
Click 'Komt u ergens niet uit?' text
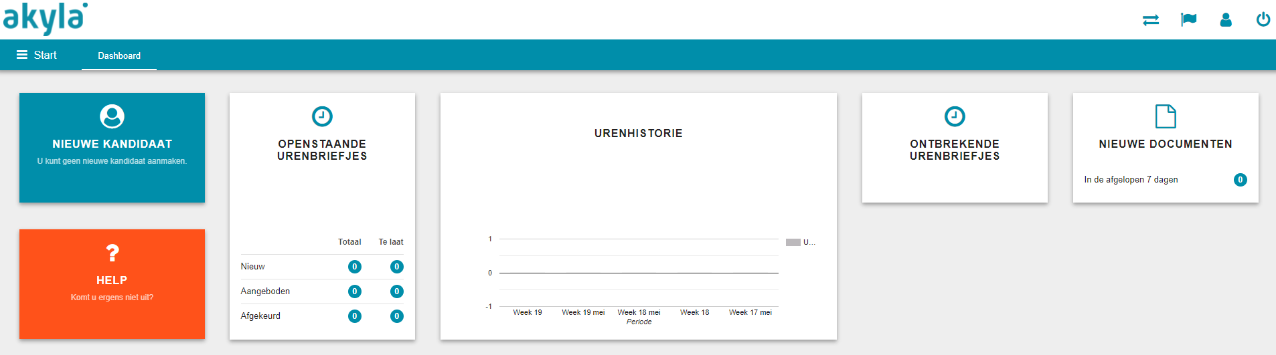tap(112, 298)
